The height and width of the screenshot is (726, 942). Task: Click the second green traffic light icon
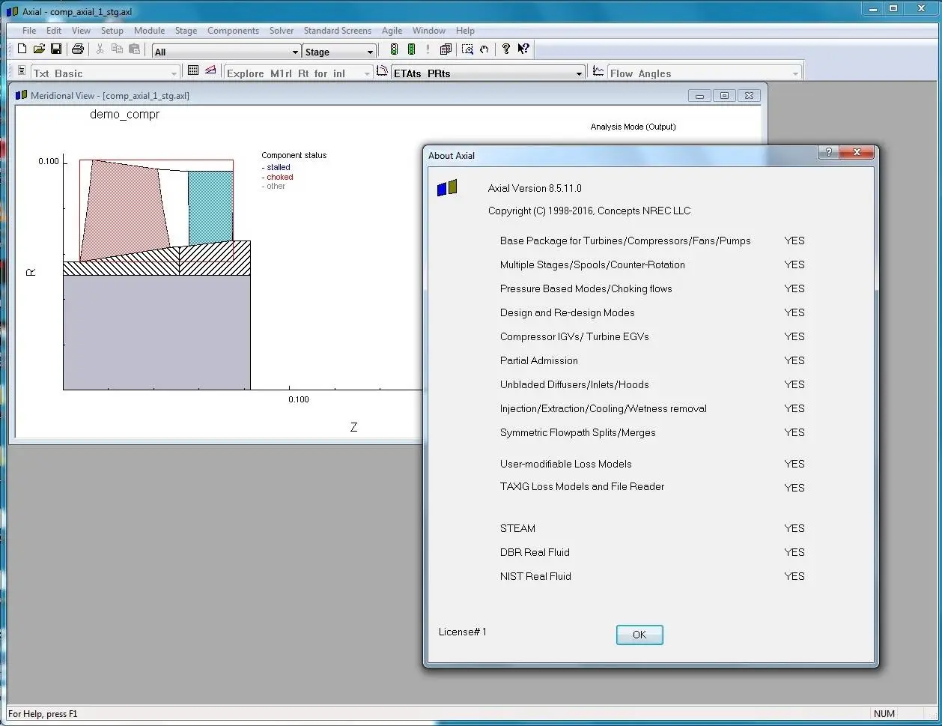point(411,49)
